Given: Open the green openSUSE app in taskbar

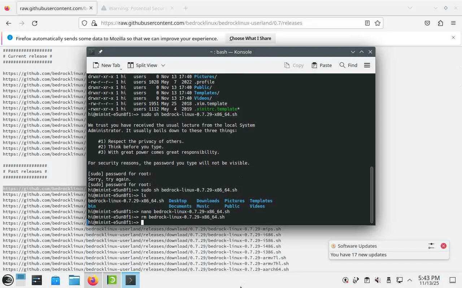Looking at the screenshot, I should click(112, 280).
